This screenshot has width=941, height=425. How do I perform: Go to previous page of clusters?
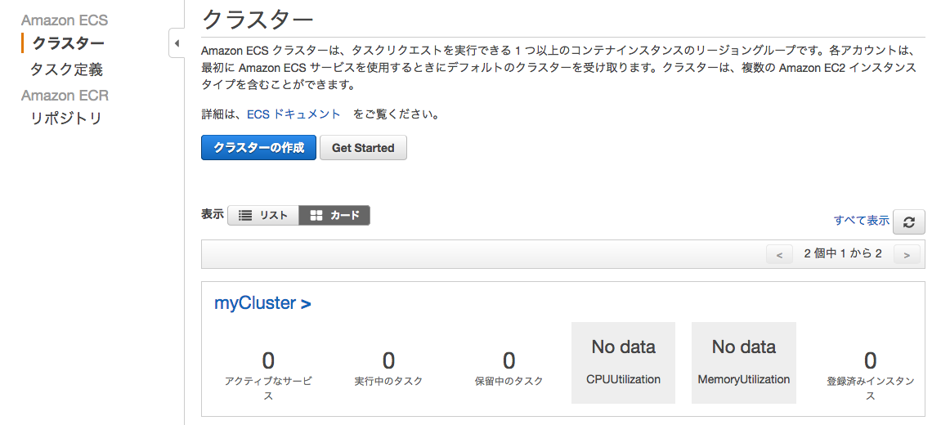click(780, 254)
